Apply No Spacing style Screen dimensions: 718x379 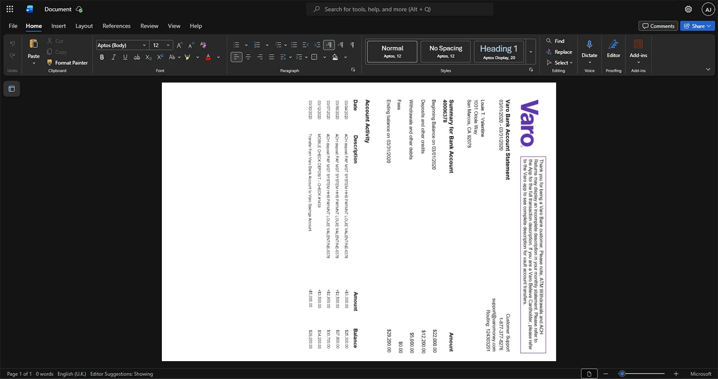445,52
